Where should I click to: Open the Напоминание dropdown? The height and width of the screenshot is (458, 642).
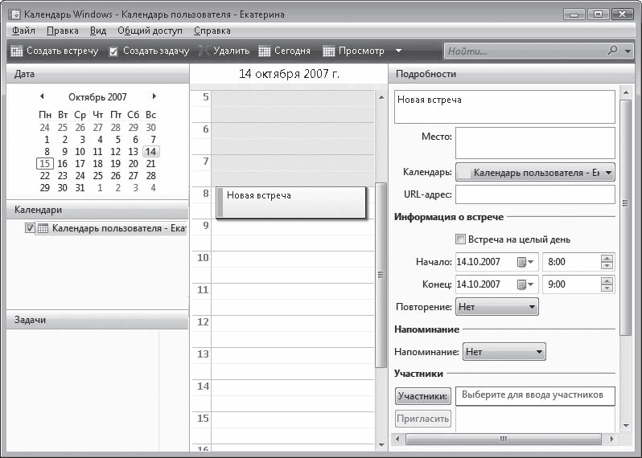click(x=504, y=352)
